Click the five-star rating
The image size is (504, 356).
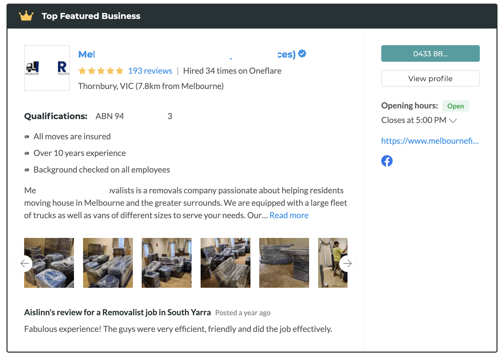(x=101, y=71)
